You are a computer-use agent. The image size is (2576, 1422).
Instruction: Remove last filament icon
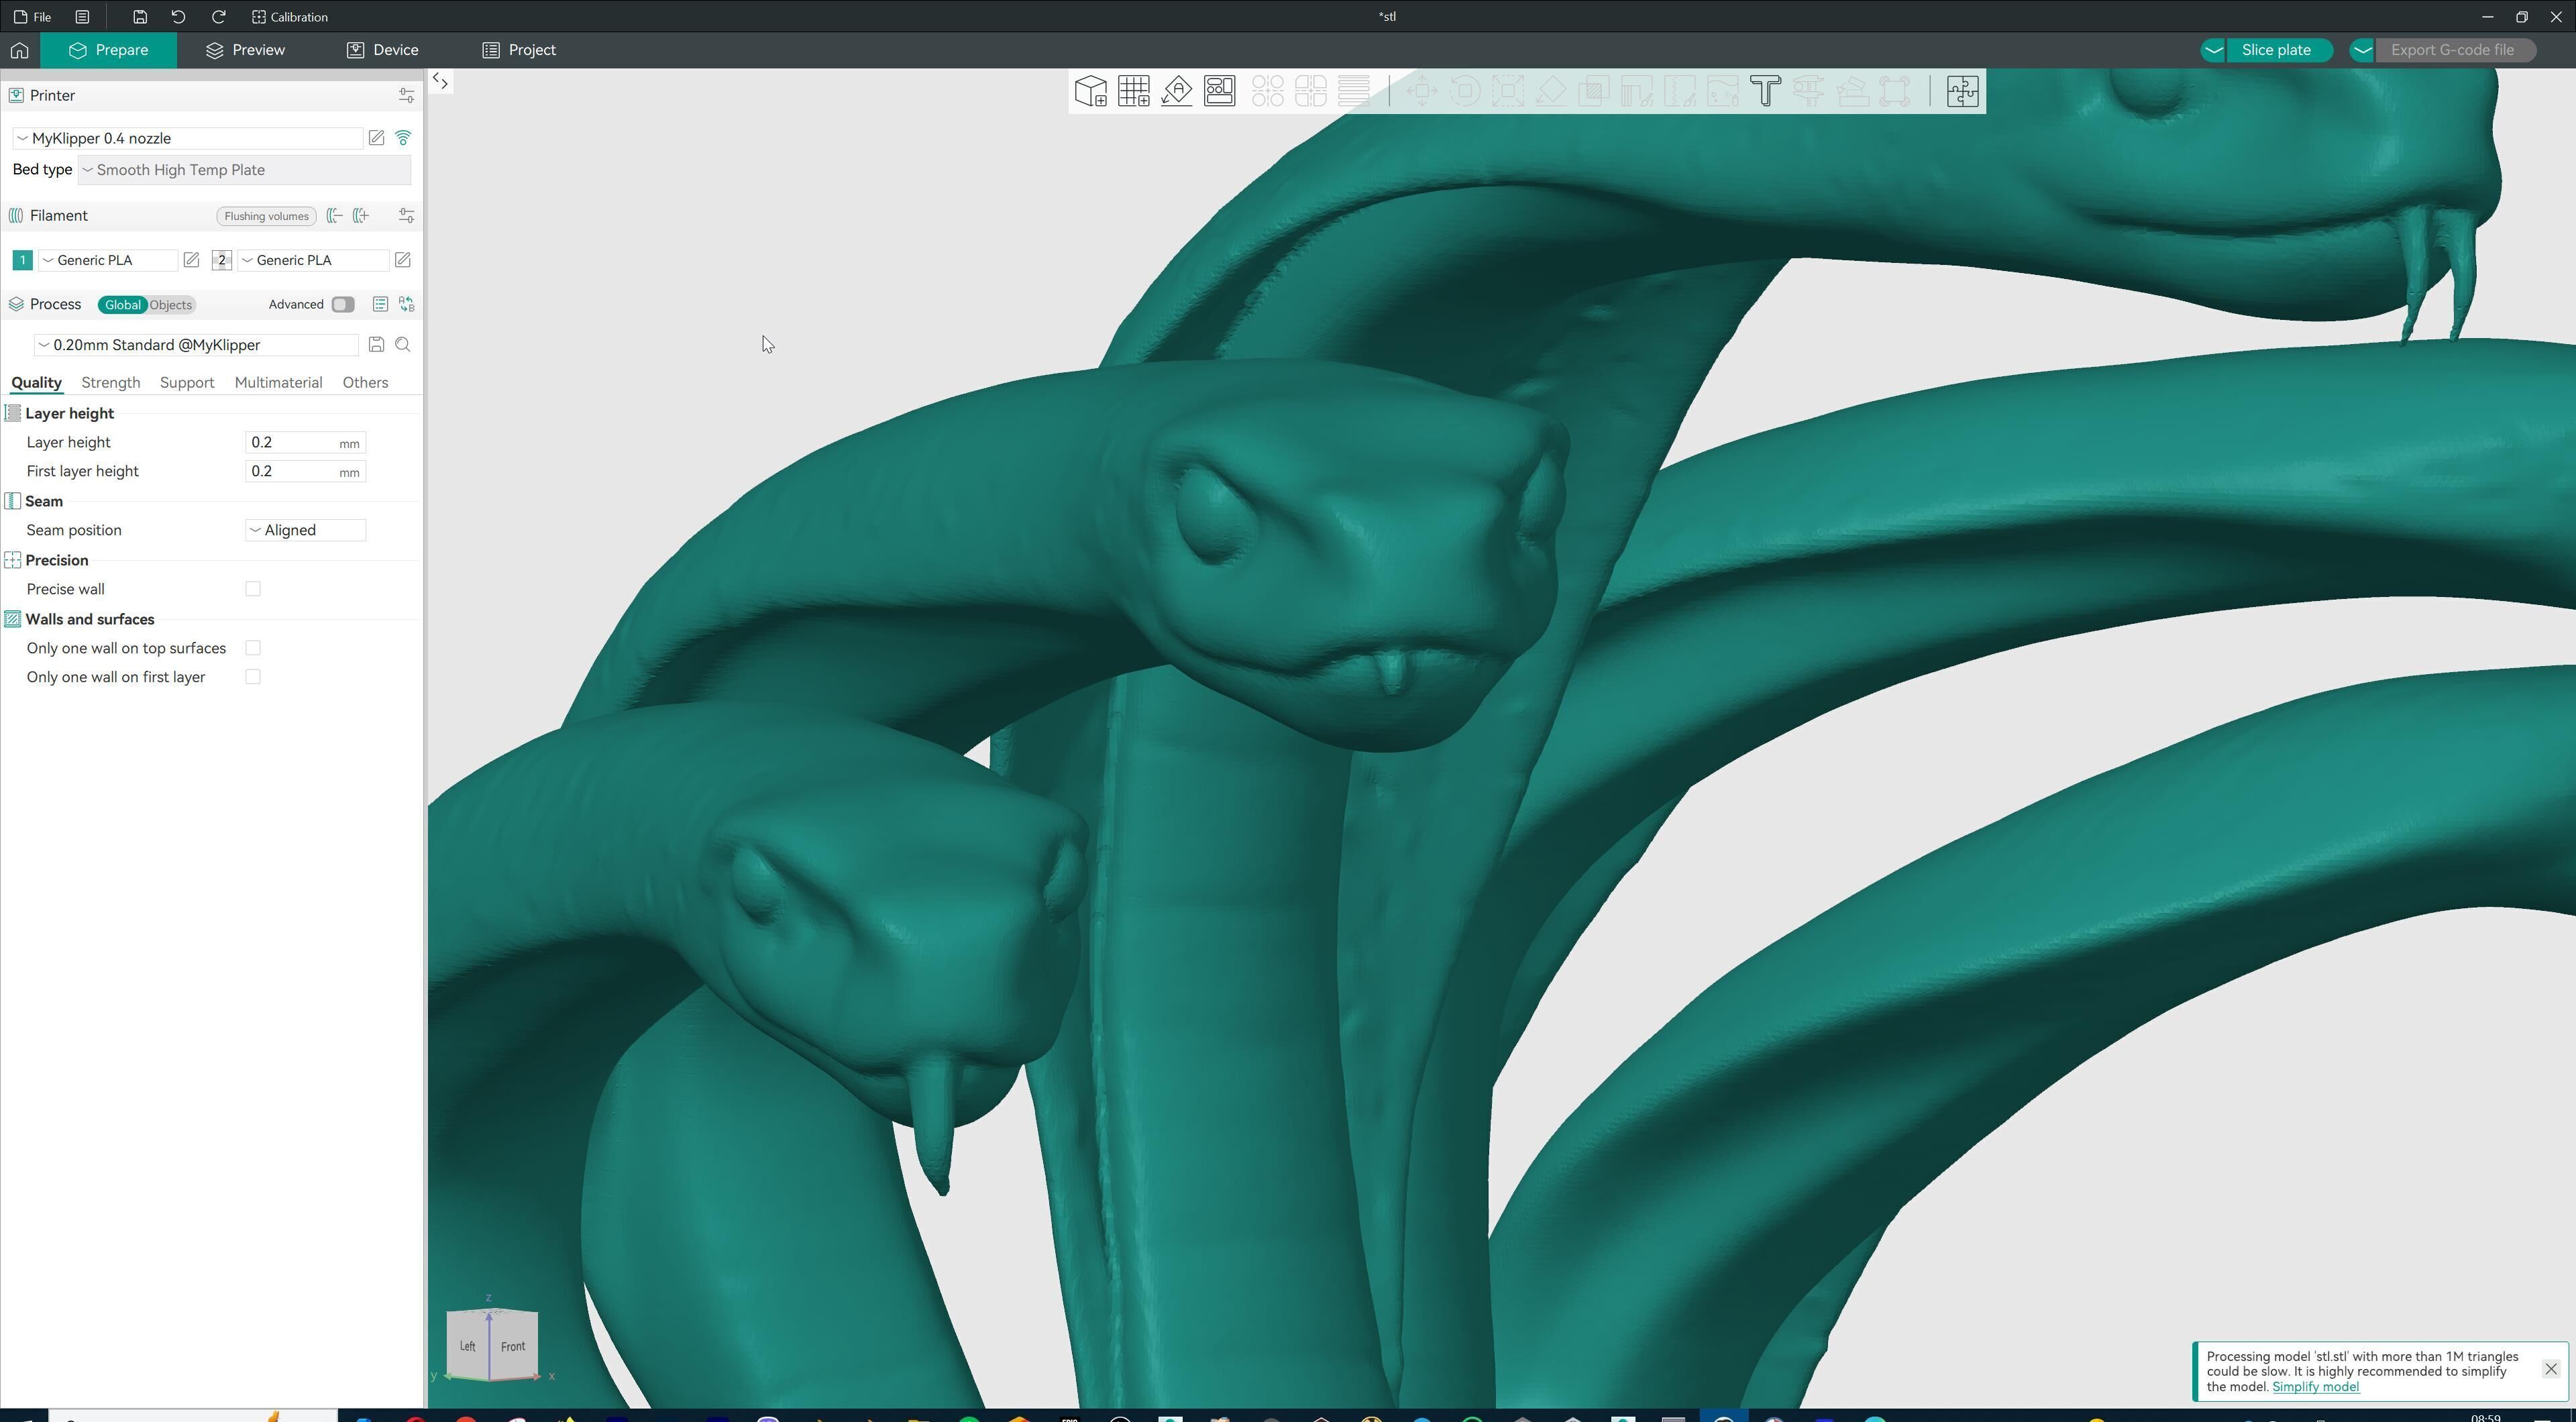click(x=335, y=216)
